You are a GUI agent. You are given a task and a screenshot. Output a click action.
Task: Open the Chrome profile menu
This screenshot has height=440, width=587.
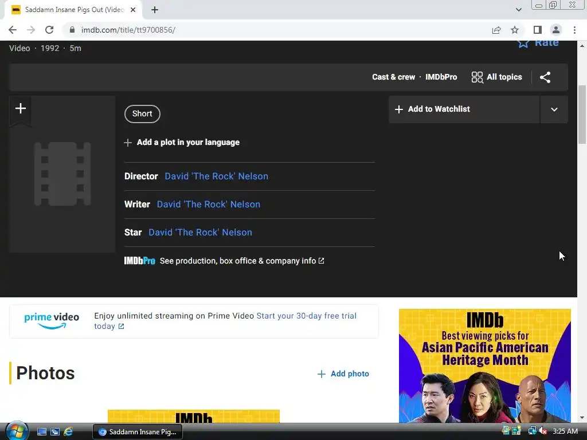556,30
